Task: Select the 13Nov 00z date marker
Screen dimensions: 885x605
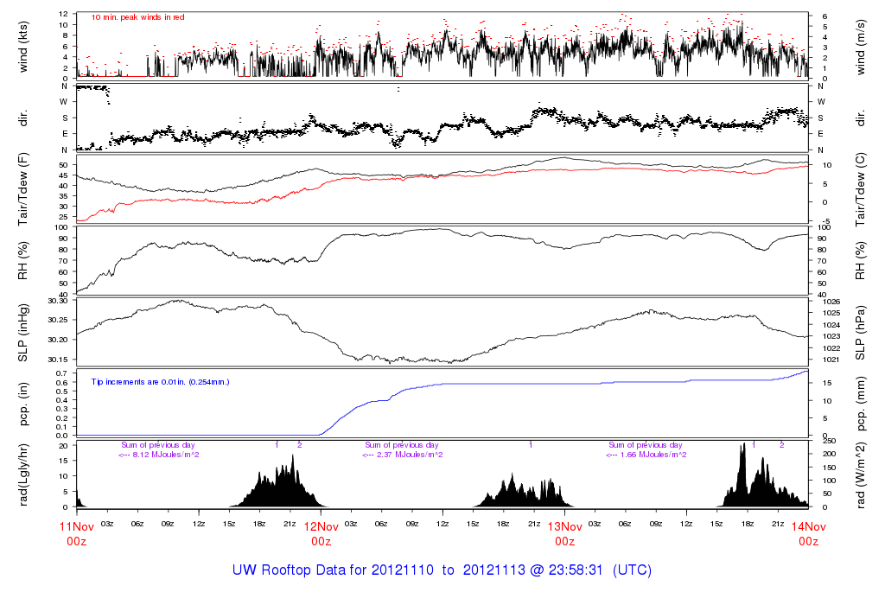Action: [x=564, y=532]
